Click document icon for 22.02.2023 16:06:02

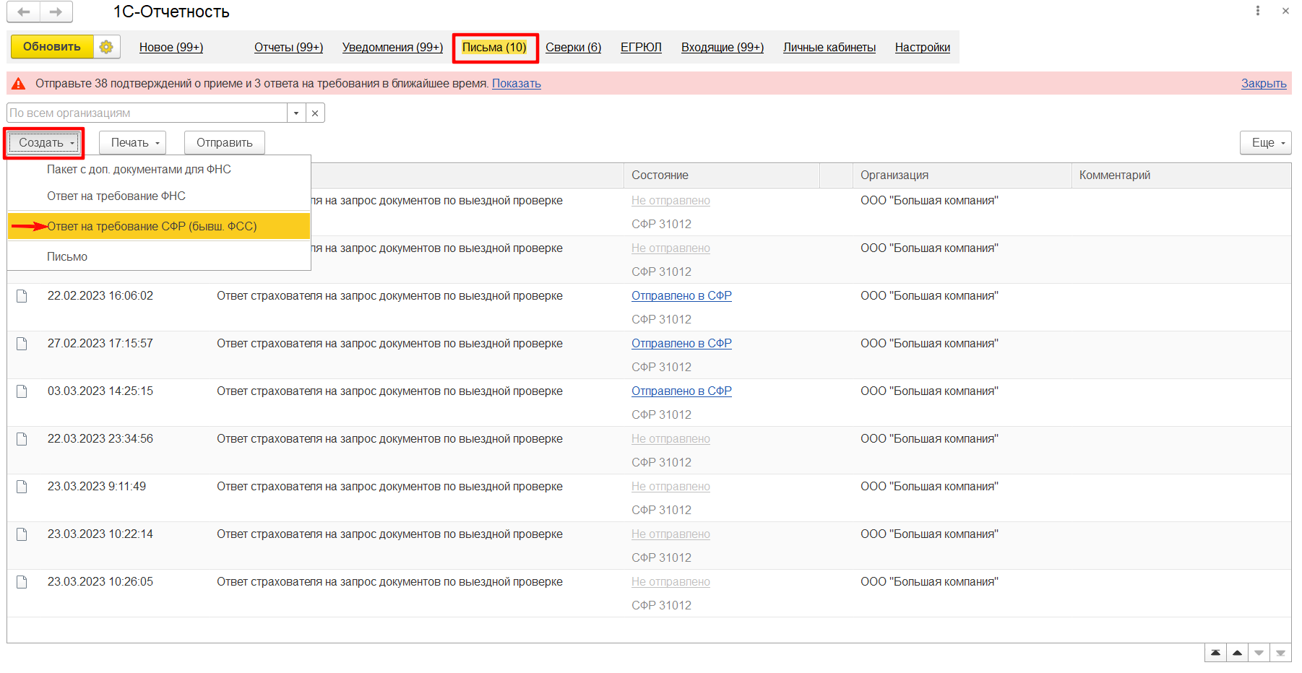click(x=22, y=296)
